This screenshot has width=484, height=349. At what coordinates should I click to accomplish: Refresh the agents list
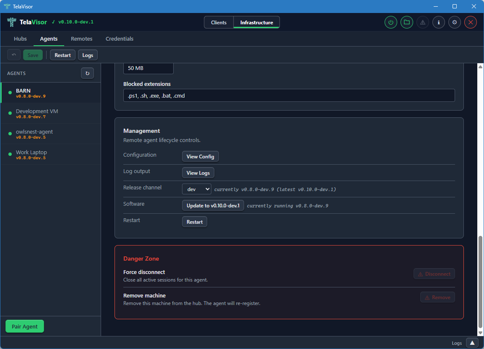click(87, 73)
